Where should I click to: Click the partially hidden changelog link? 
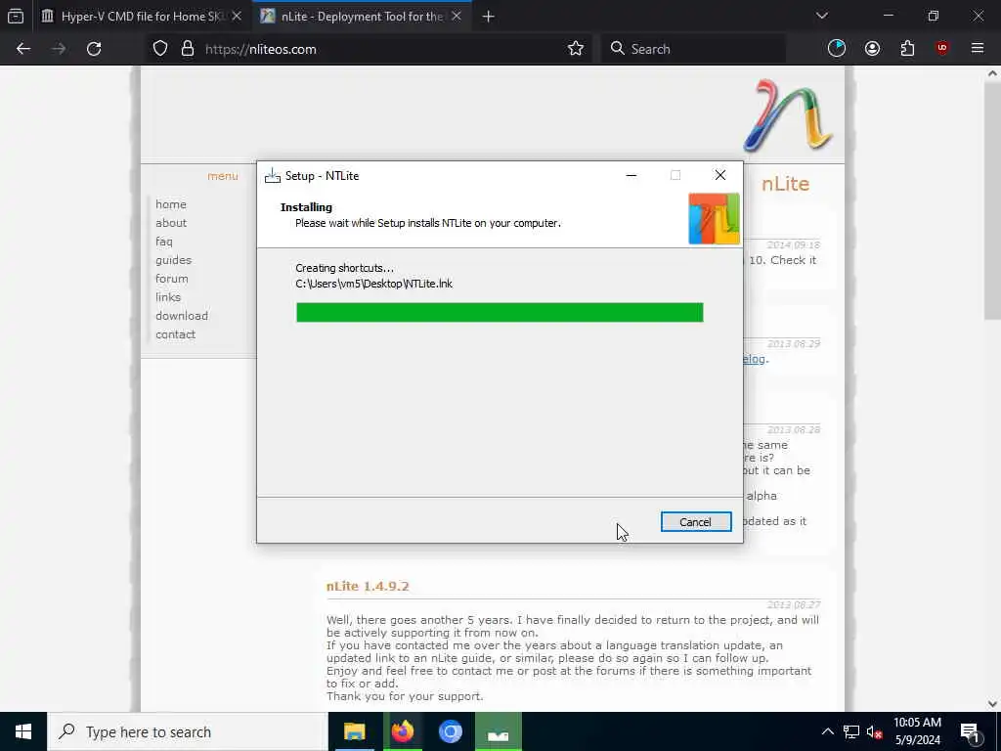point(755,359)
